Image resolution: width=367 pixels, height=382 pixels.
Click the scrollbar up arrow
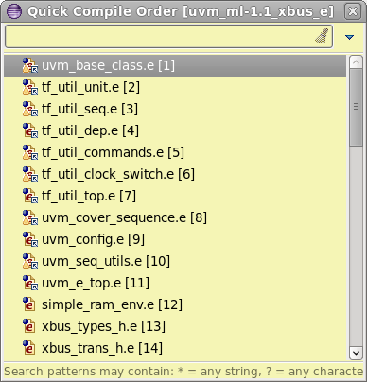356,62
